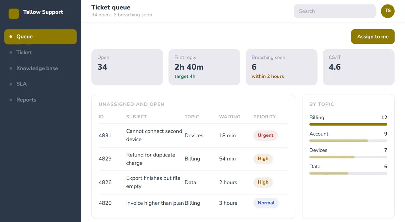The image size is (405, 222).
Task: Click the Tallow Support logo square
Action: (14, 14)
